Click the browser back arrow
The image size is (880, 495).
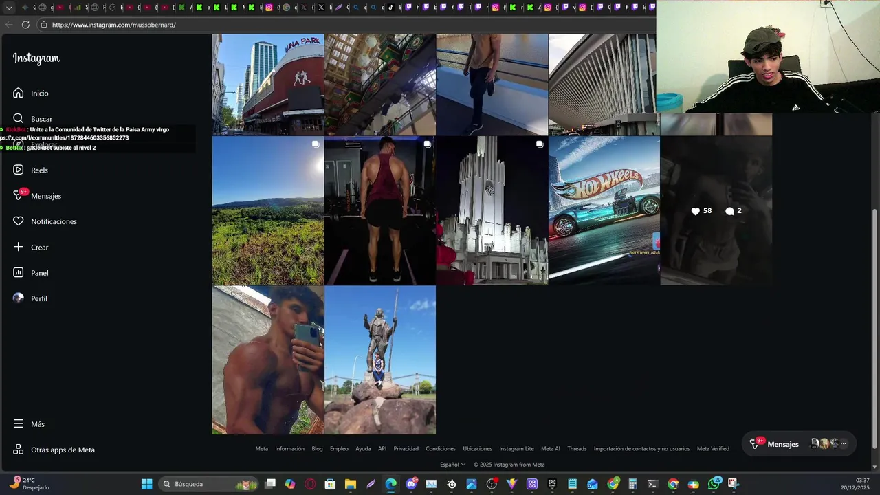click(x=9, y=25)
